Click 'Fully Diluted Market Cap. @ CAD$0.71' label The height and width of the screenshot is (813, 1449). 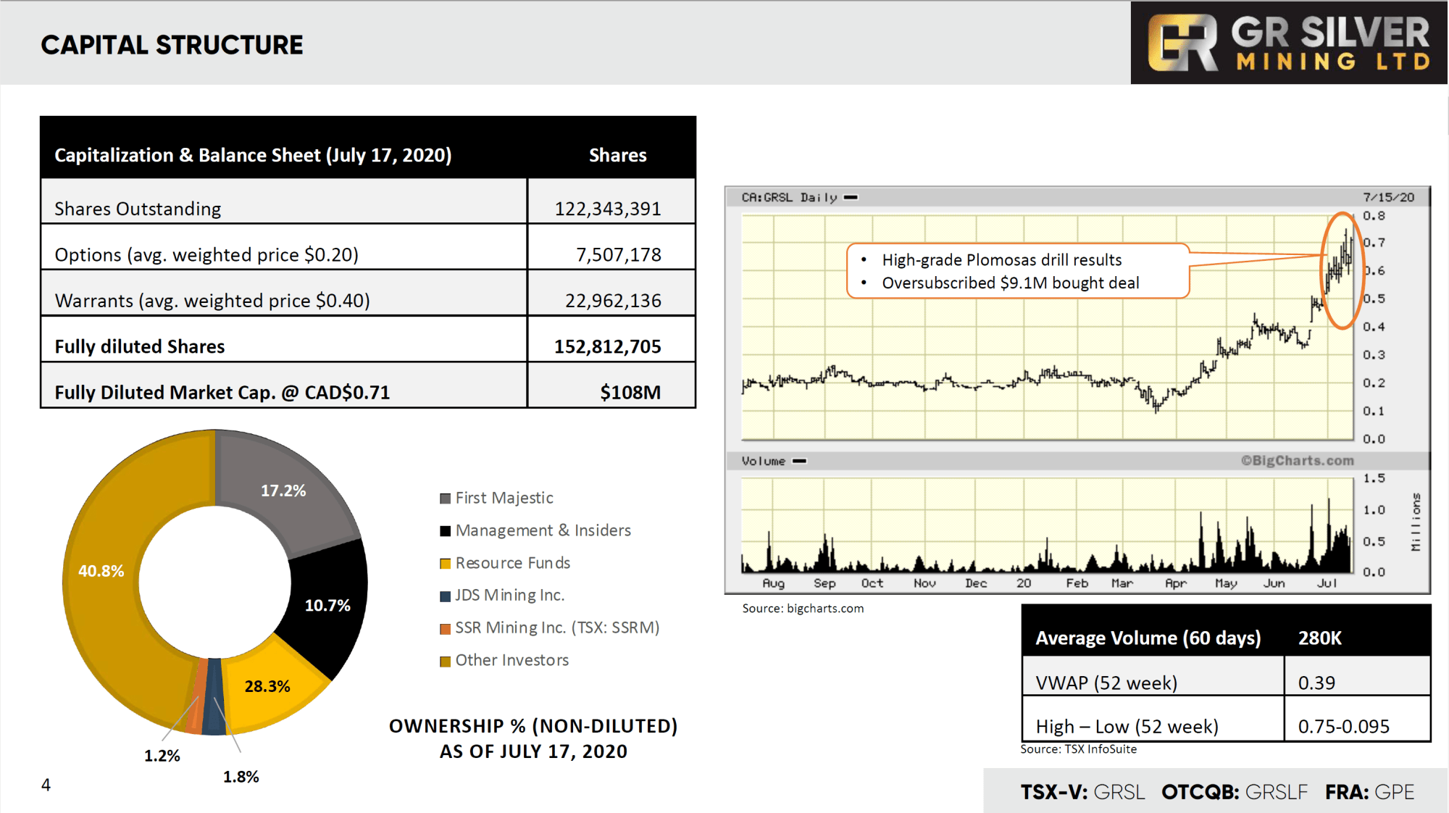click(x=222, y=393)
